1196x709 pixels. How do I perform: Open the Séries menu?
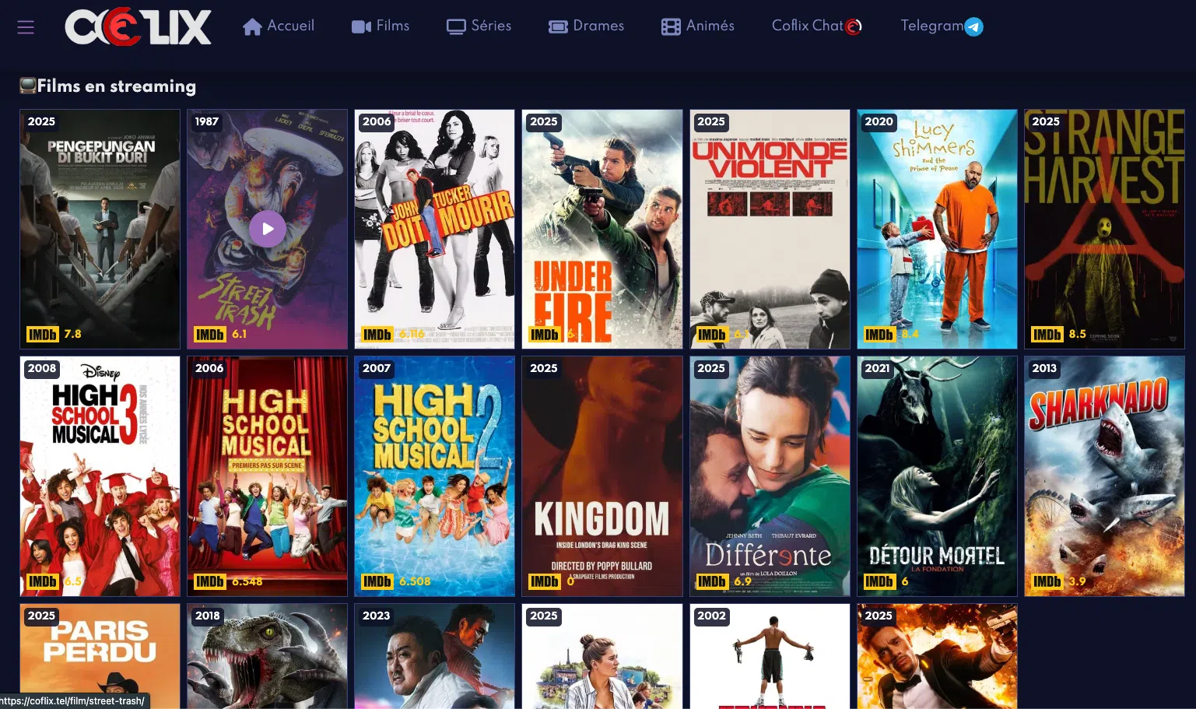pyautogui.click(x=479, y=26)
